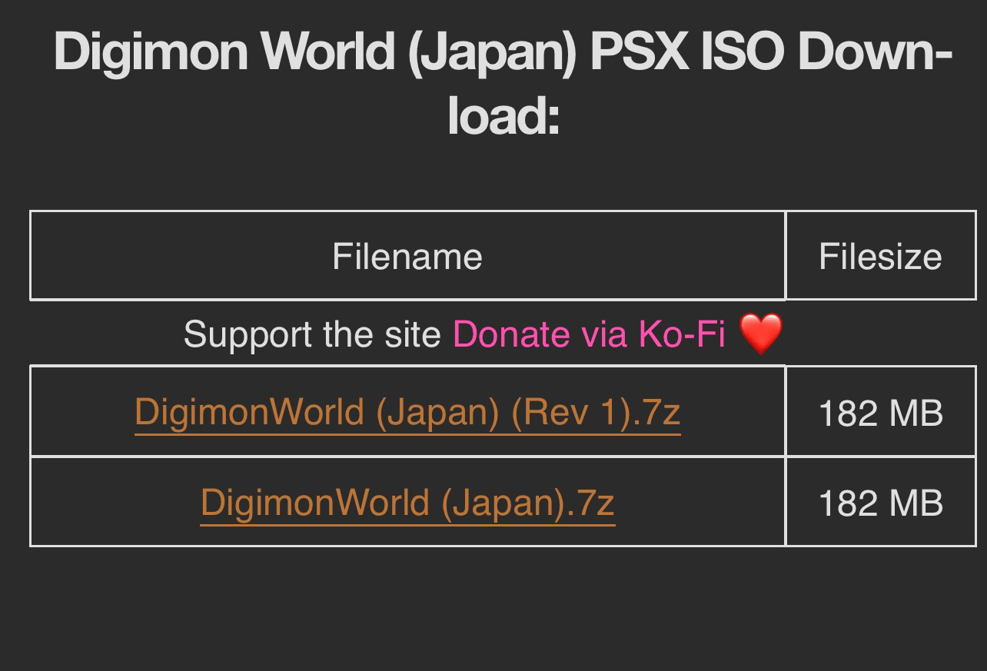
Task: Click the red heart emoji icon
Action: pyautogui.click(x=760, y=334)
